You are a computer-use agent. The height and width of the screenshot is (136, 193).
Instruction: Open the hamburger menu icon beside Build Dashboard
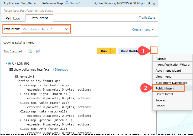tap(154, 51)
